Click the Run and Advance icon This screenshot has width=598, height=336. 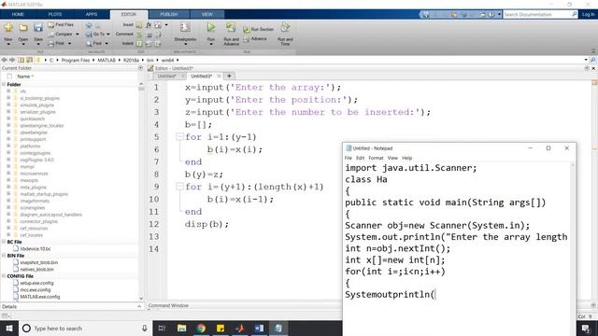(231, 27)
